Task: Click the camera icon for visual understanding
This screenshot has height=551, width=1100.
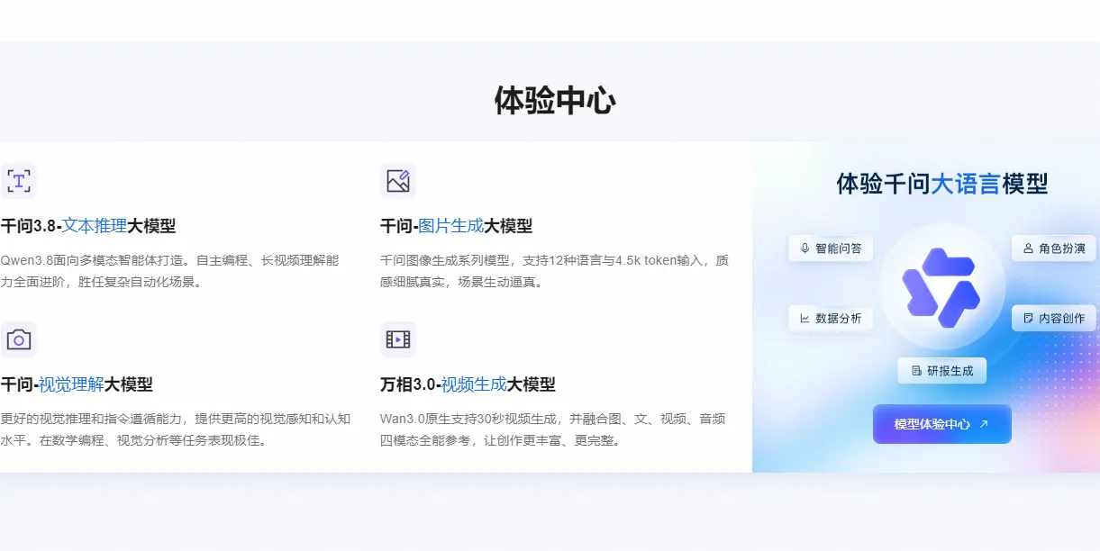Action: pyautogui.click(x=19, y=339)
